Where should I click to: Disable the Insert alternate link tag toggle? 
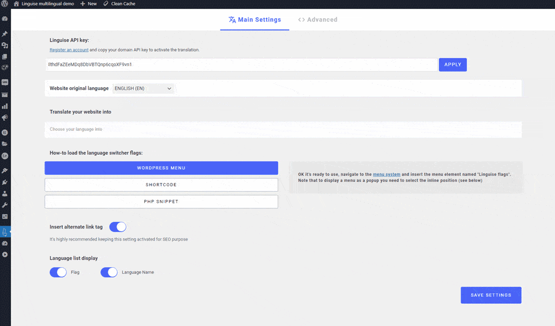[x=118, y=227]
